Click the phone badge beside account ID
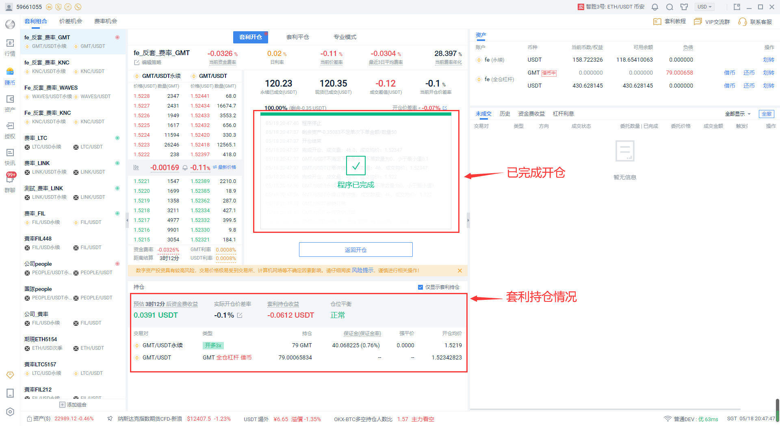This screenshot has height=426, width=780. pos(78,7)
